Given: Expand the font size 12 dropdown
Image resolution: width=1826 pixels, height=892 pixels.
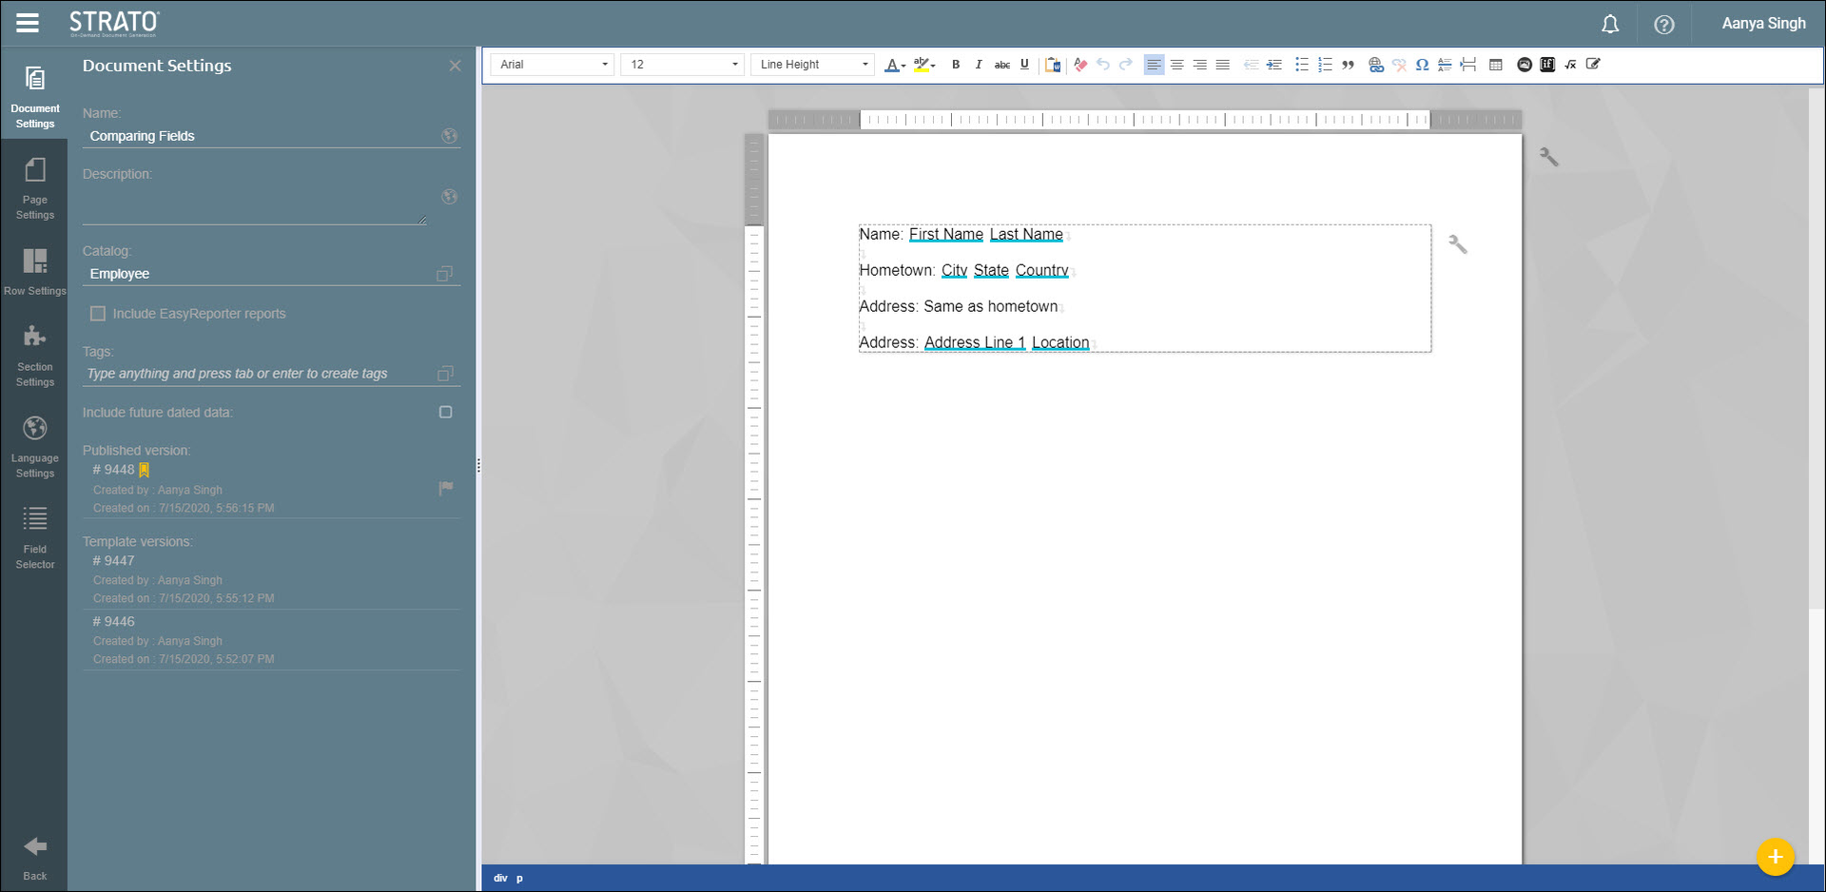Looking at the screenshot, I should tap(682, 65).
